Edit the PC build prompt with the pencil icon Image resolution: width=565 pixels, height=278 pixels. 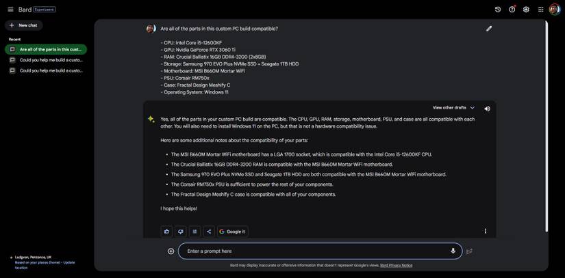[x=489, y=29]
